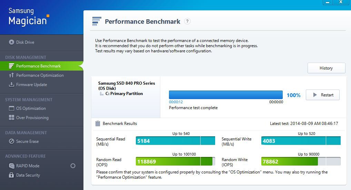351x190 pixels.
Task: Click the Samsung Magician logo
Action: (x=29, y=17)
